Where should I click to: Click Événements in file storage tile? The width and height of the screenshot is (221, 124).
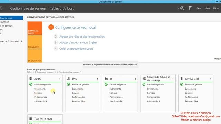[153, 89]
